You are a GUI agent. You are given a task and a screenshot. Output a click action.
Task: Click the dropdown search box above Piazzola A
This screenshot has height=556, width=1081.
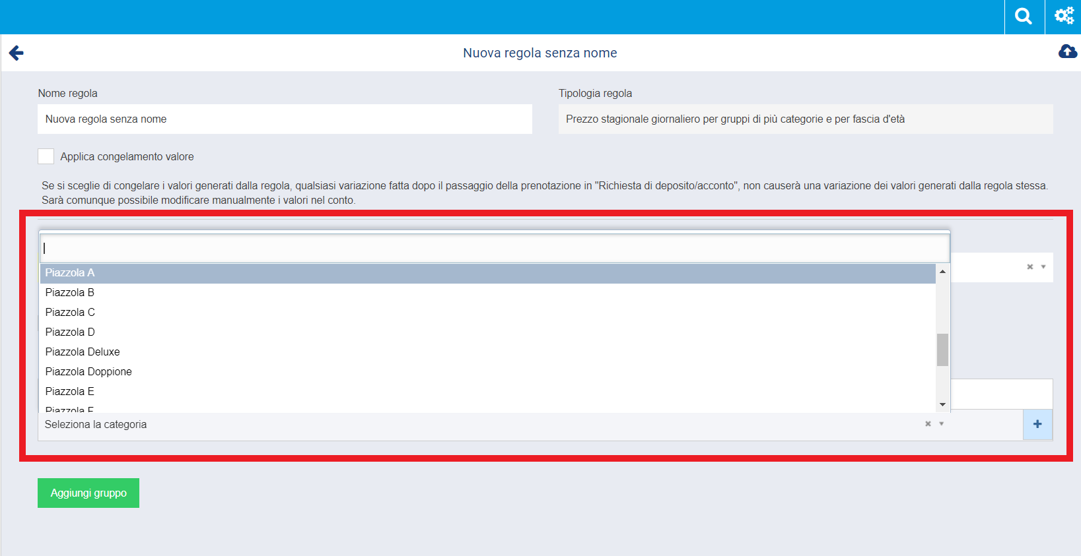pos(494,249)
